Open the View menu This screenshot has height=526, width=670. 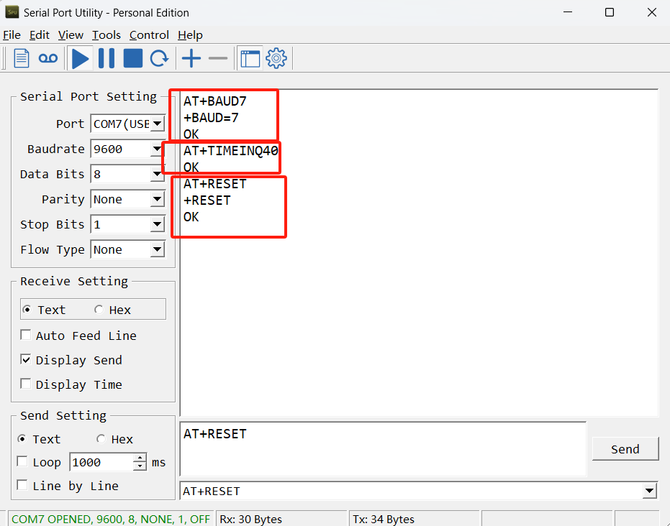71,35
